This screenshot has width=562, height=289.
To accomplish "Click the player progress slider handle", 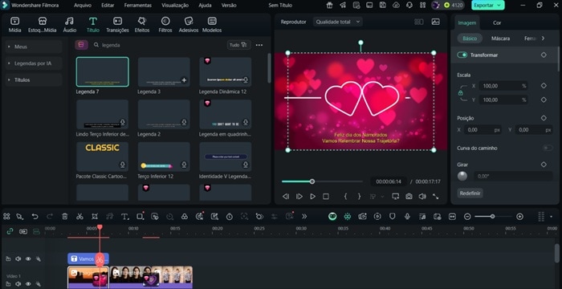I will [312, 181].
